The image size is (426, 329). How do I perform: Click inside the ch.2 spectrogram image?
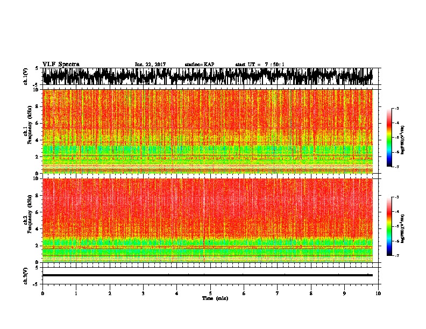coord(208,220)
